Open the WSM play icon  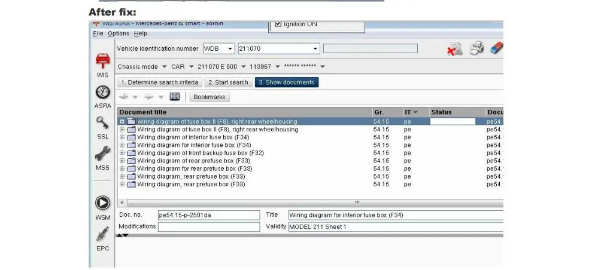pyautogui.click(x=103, y=203)
